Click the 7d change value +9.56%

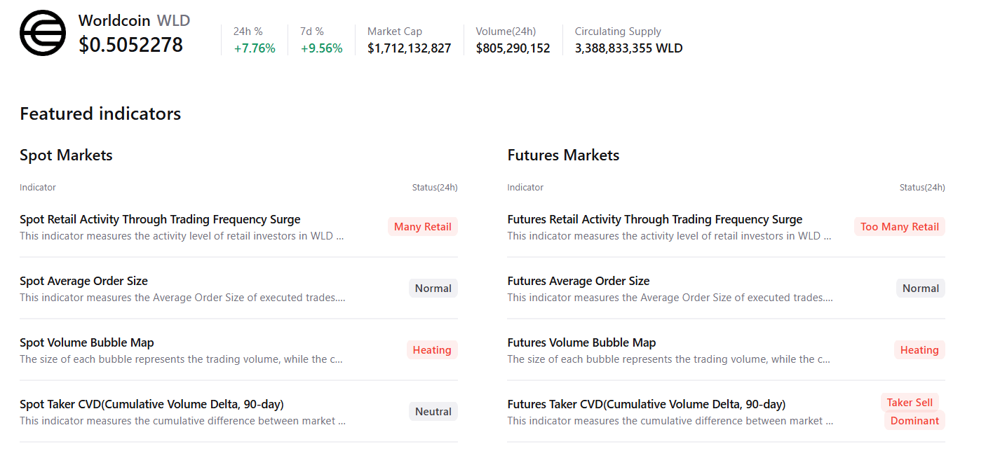point(322,48)
